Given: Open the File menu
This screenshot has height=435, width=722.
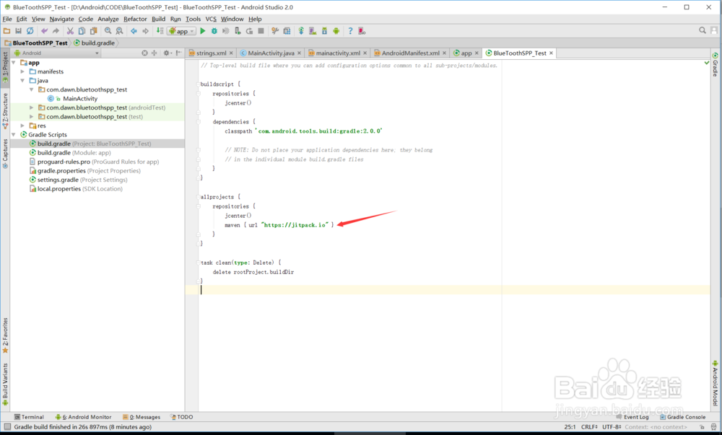Looking at the screenshot, I should click(x=7, y=19).
